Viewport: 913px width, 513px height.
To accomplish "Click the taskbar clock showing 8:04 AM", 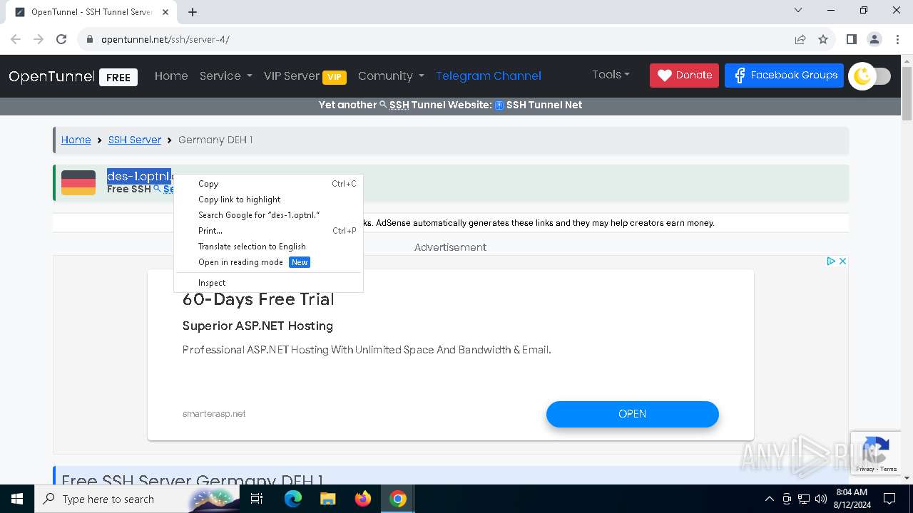I will coord(851,499).
